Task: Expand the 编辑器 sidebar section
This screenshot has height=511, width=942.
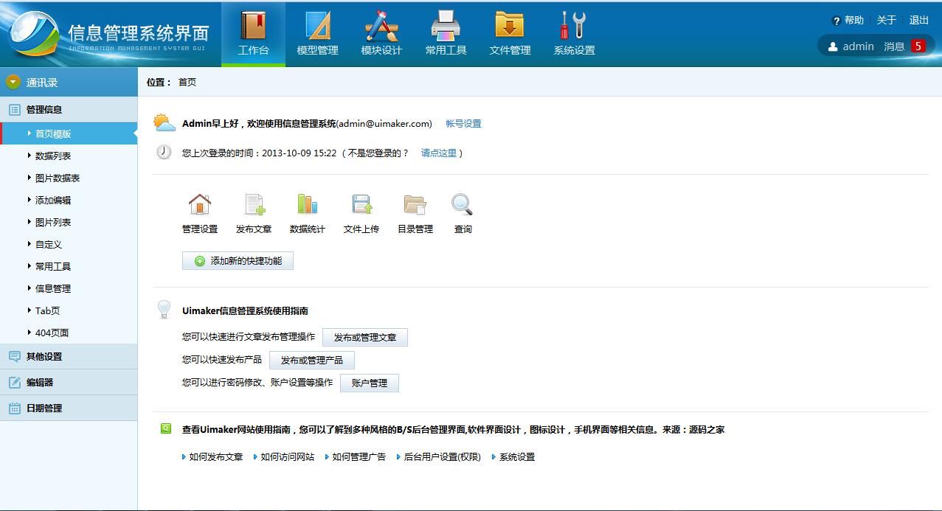Action: click(x=40, y=382)
